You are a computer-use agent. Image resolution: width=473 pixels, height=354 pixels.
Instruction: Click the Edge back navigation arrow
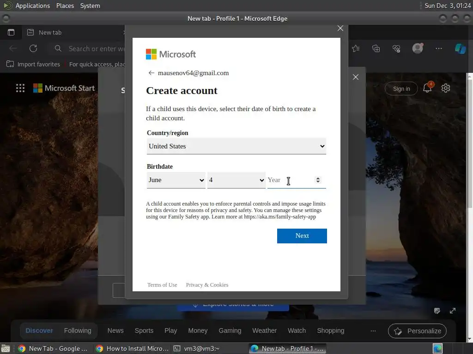point(13,48)
